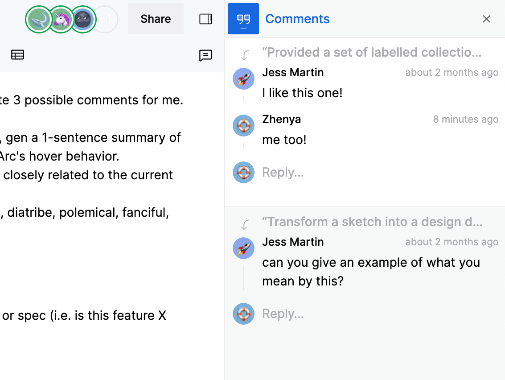The image size is (505, 380).
Task: Click the Comments panel header title
Action: (297, 19)
